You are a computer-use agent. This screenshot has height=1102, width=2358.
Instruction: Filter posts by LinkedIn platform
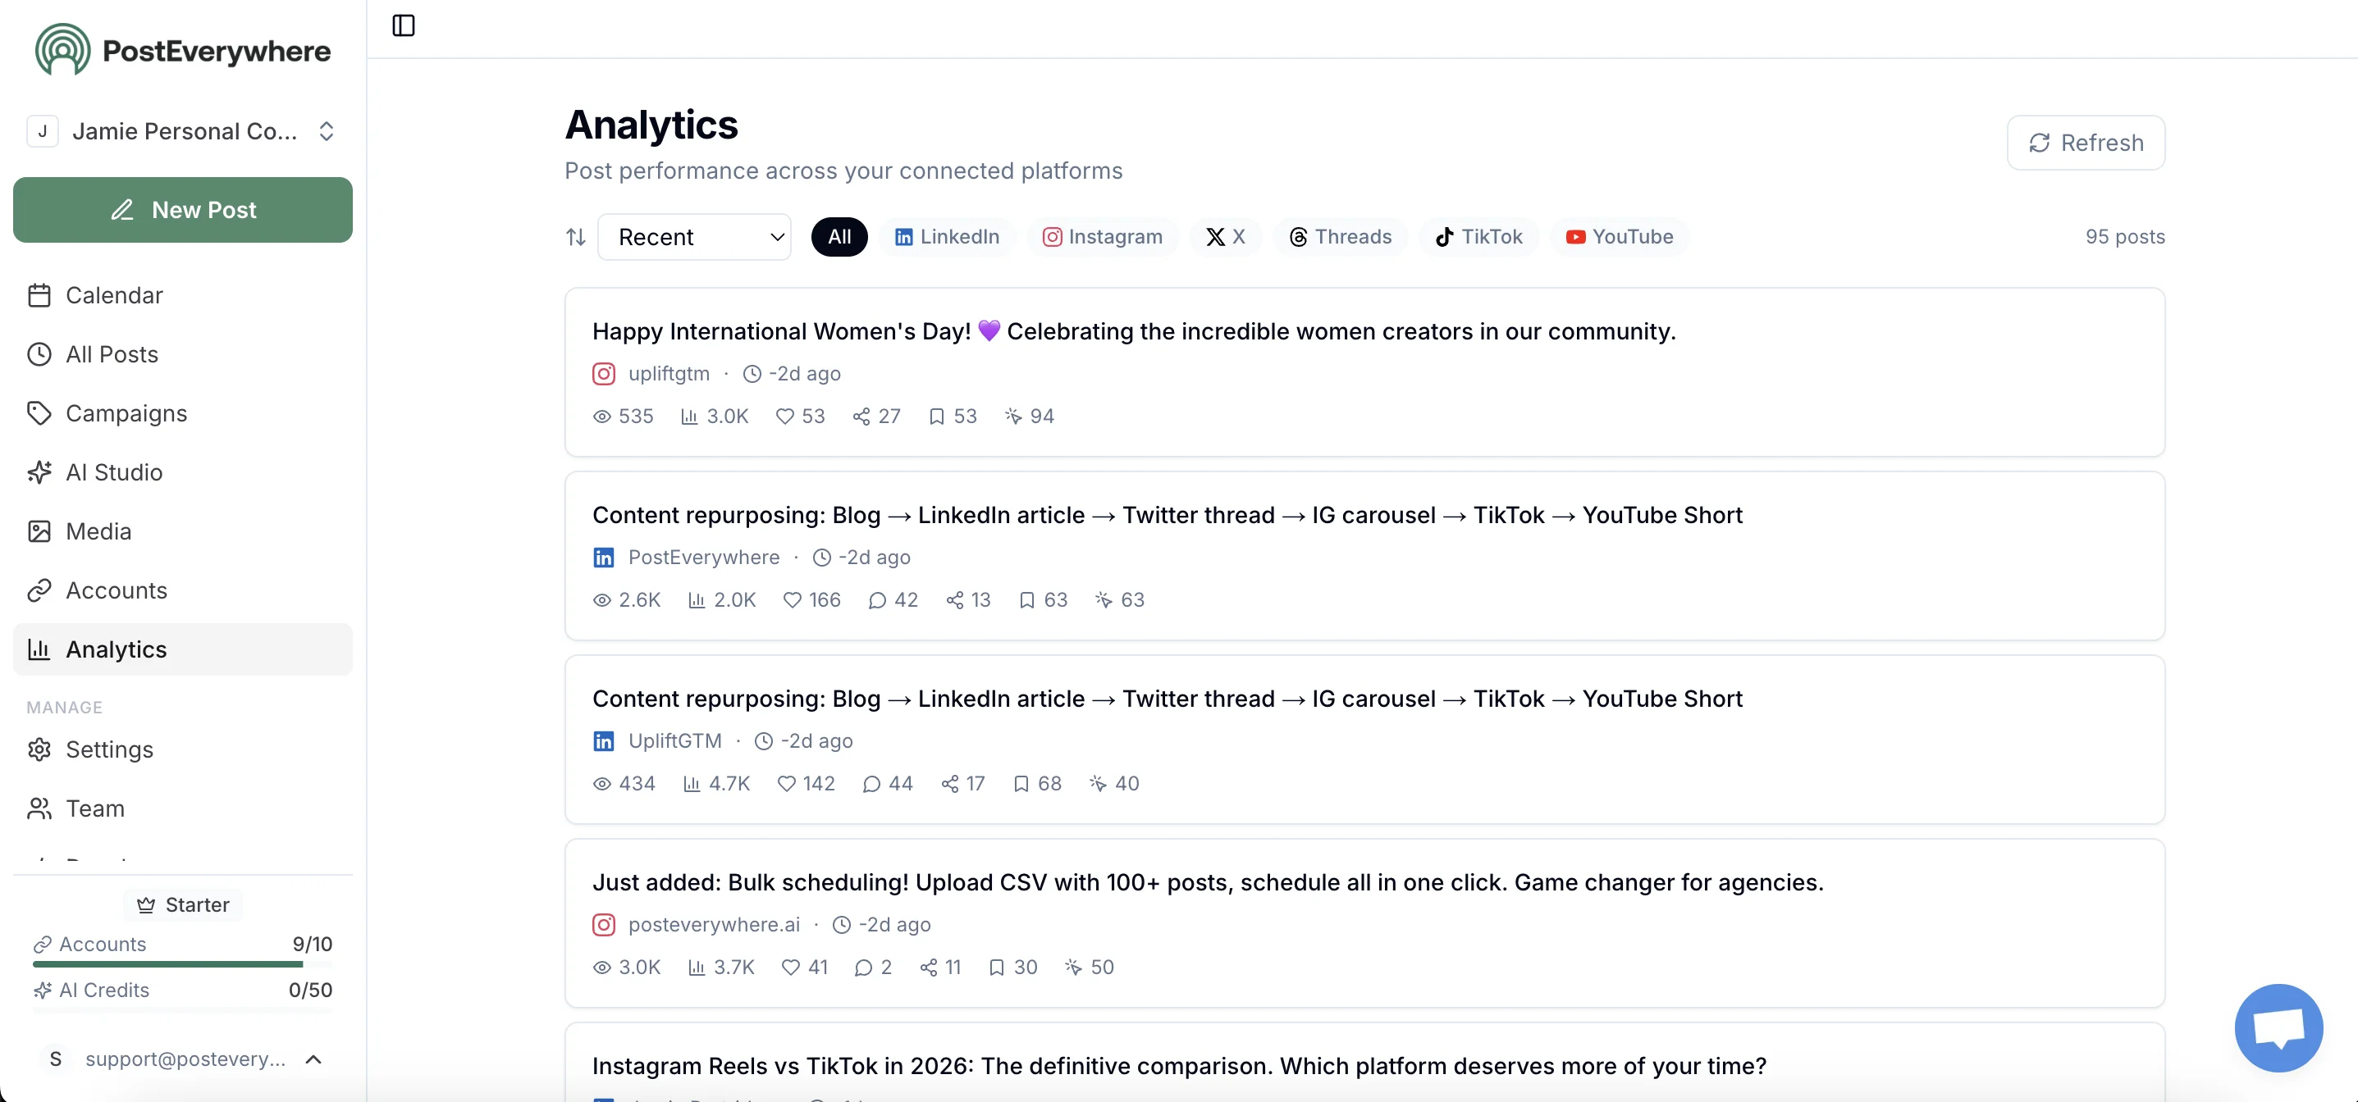coord(947,237)
